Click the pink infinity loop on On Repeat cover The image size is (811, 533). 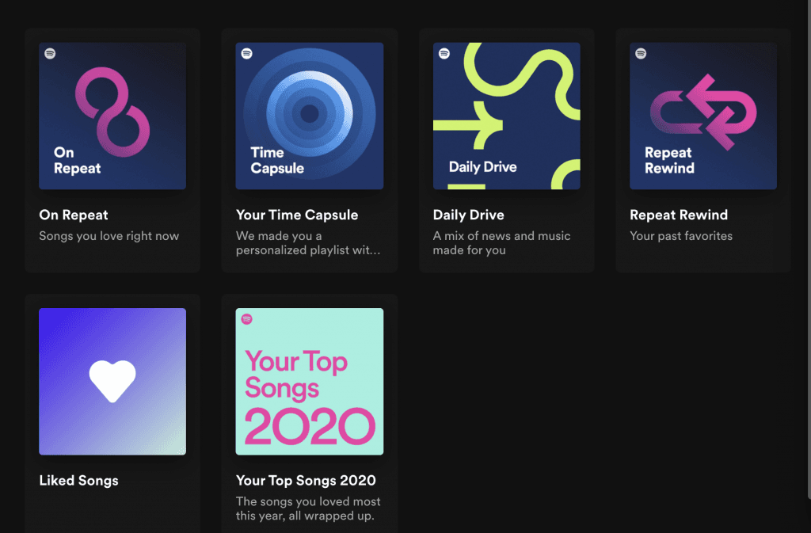(112, 111)
